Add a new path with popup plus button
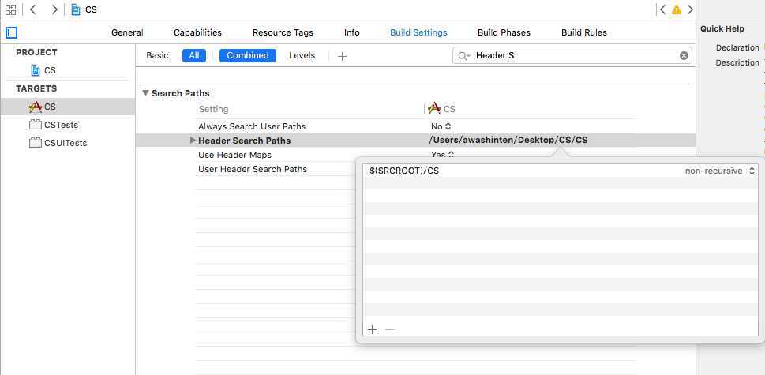Screen dimensions: 765x375 coord(373,330)
